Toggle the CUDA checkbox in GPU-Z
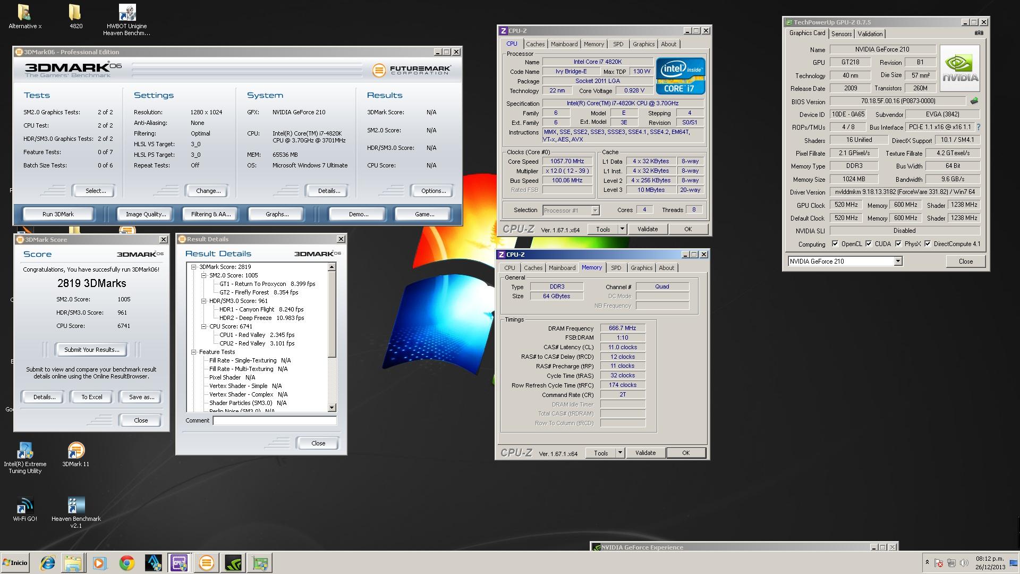Viewport: 1020px width, 574px height. pyautogui.click(x=869, y=244)
